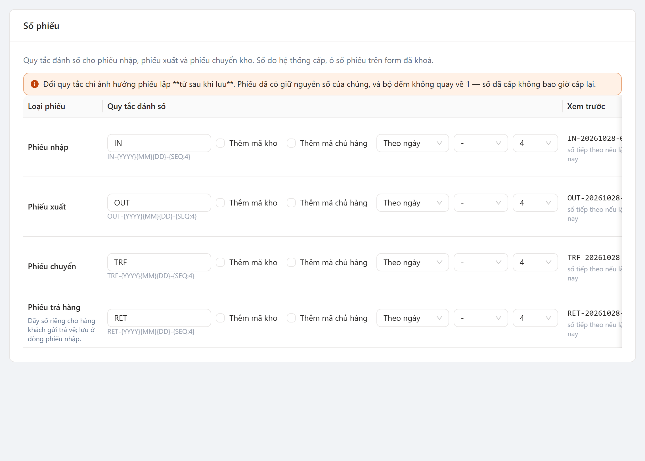Check Thêm mã chủ hàng for Phiếu chuyển
This screenshot has height=461, width=645.
(x=291, y=262)
